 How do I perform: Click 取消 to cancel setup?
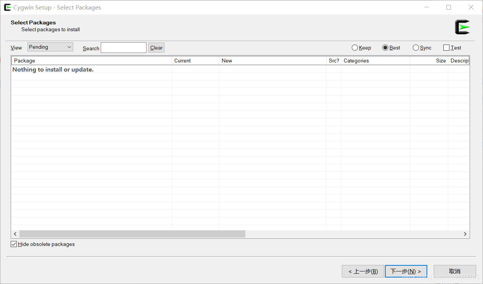tap(454, 271)
